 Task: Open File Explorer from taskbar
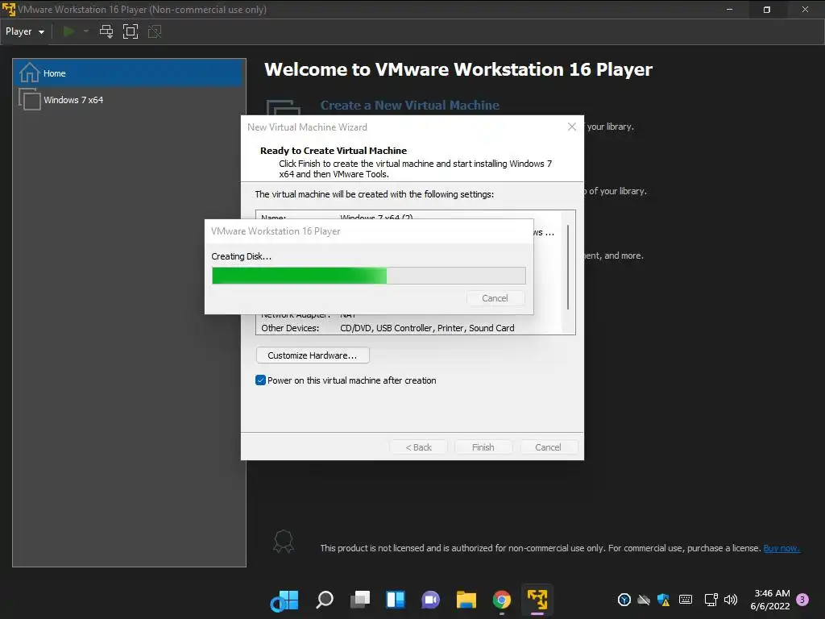point(466,600)
